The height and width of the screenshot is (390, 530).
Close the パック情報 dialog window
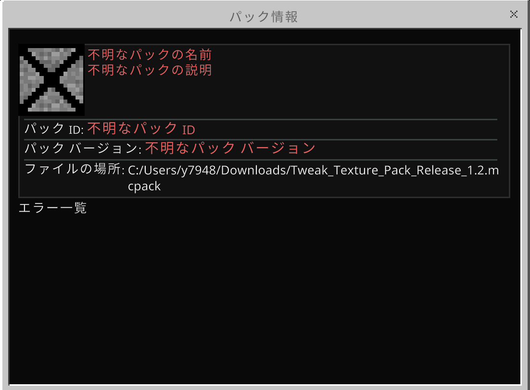click(514, 14)
